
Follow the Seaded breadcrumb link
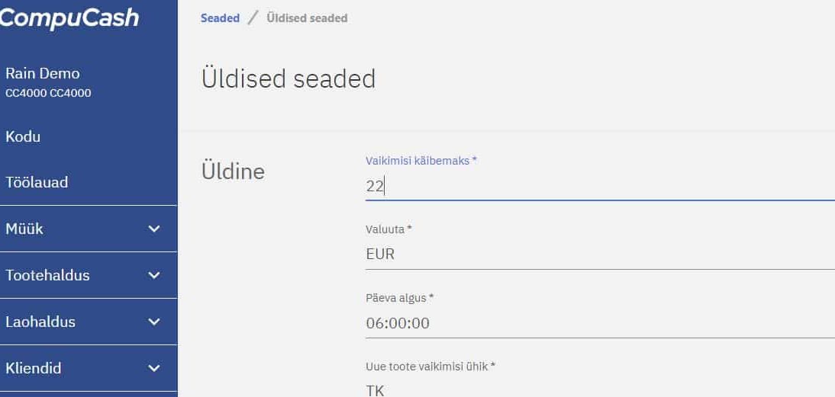click(x=220, y=18)
